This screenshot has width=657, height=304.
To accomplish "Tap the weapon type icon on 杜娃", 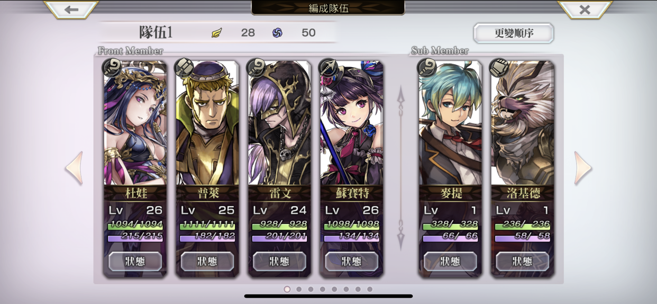I will [112, 68].
